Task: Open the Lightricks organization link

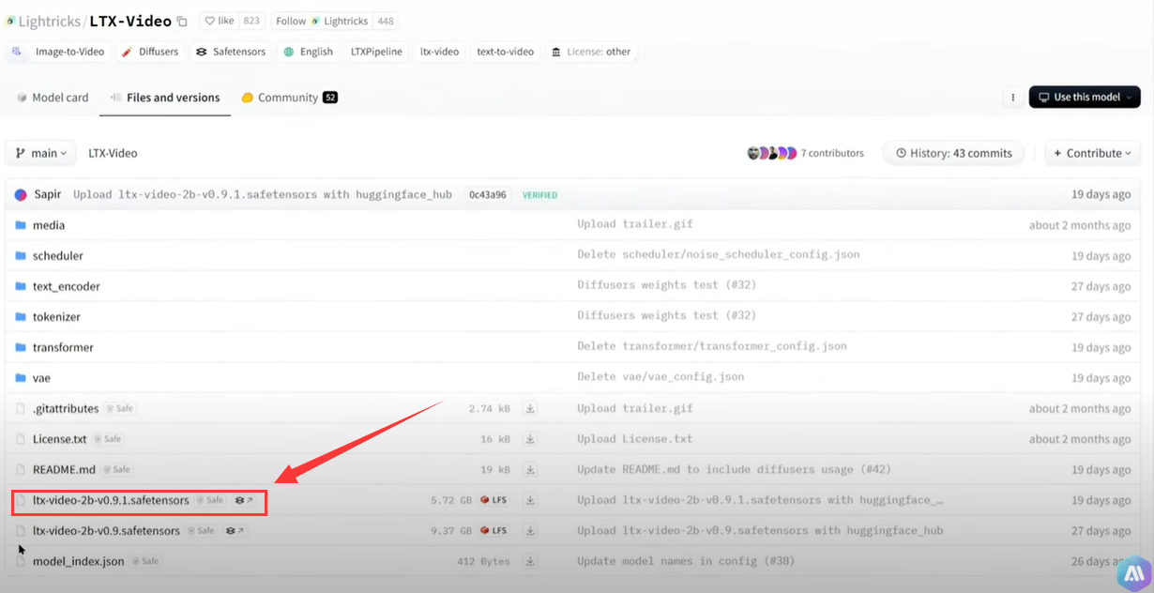Action: (50, 21)
